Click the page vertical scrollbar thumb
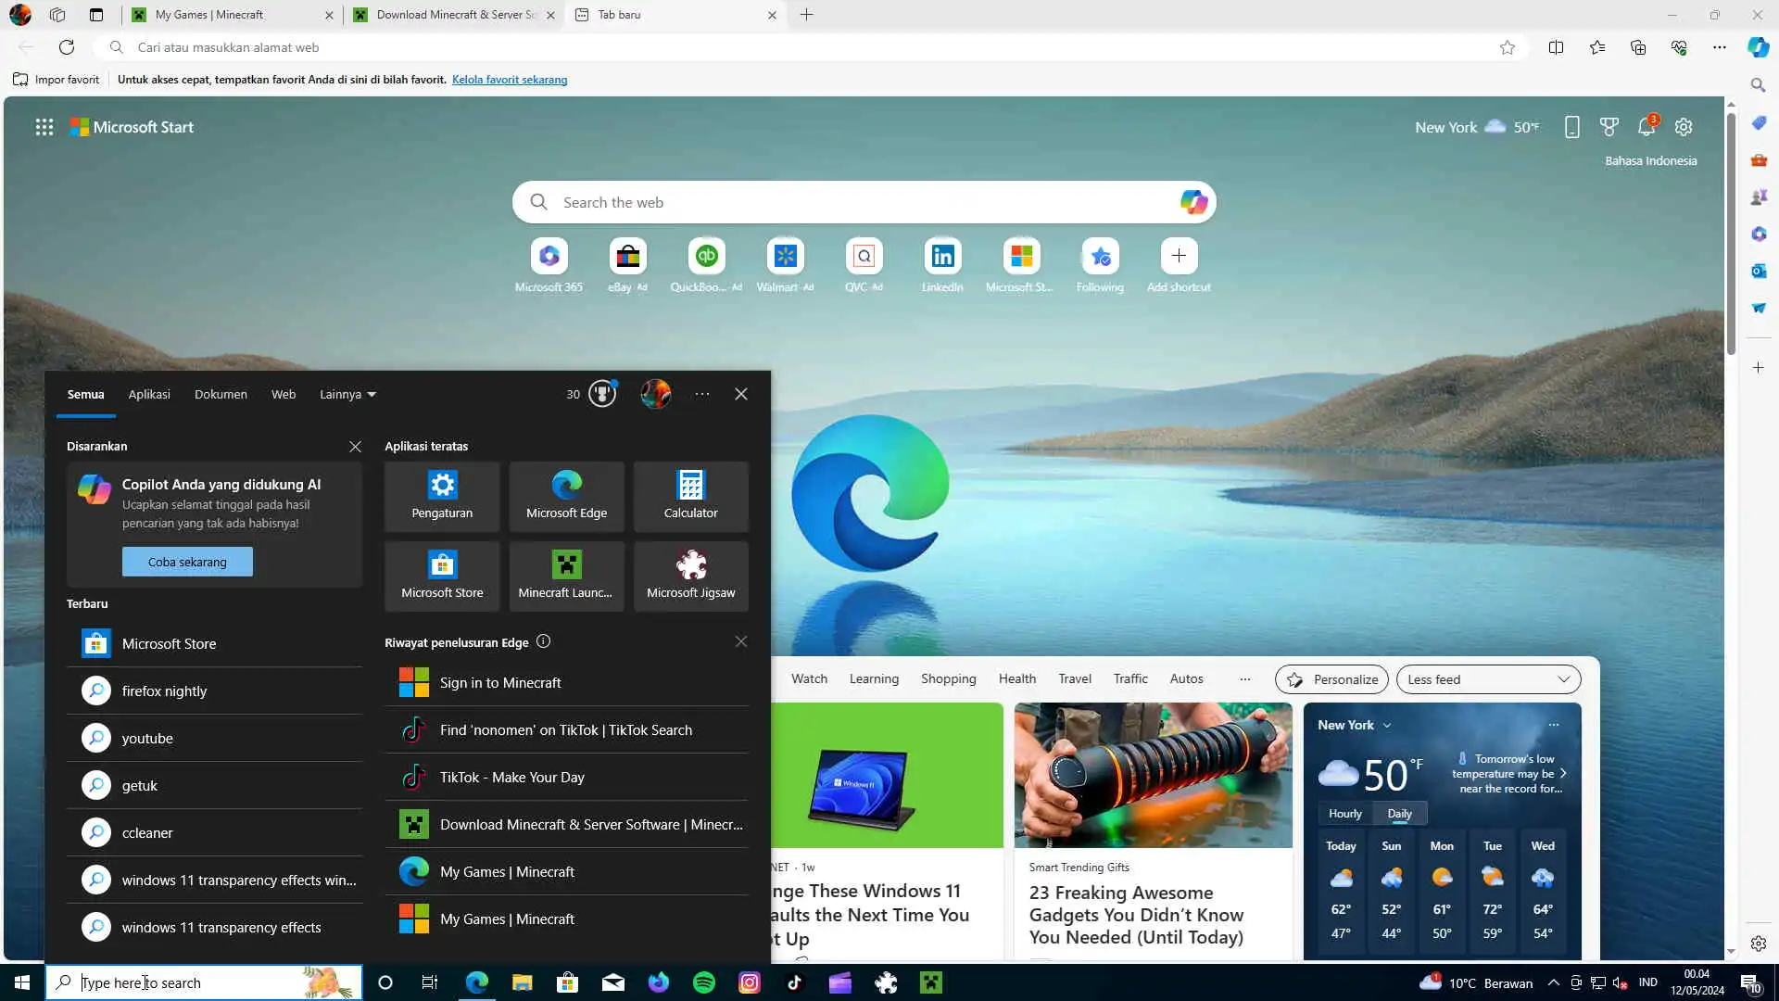Viewport: 1779px width, 1001px height. [x=1730, y=232]
